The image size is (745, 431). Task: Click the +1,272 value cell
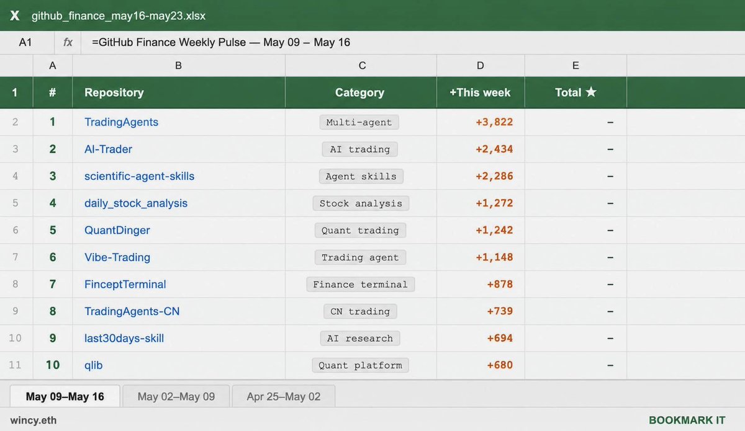481,203
